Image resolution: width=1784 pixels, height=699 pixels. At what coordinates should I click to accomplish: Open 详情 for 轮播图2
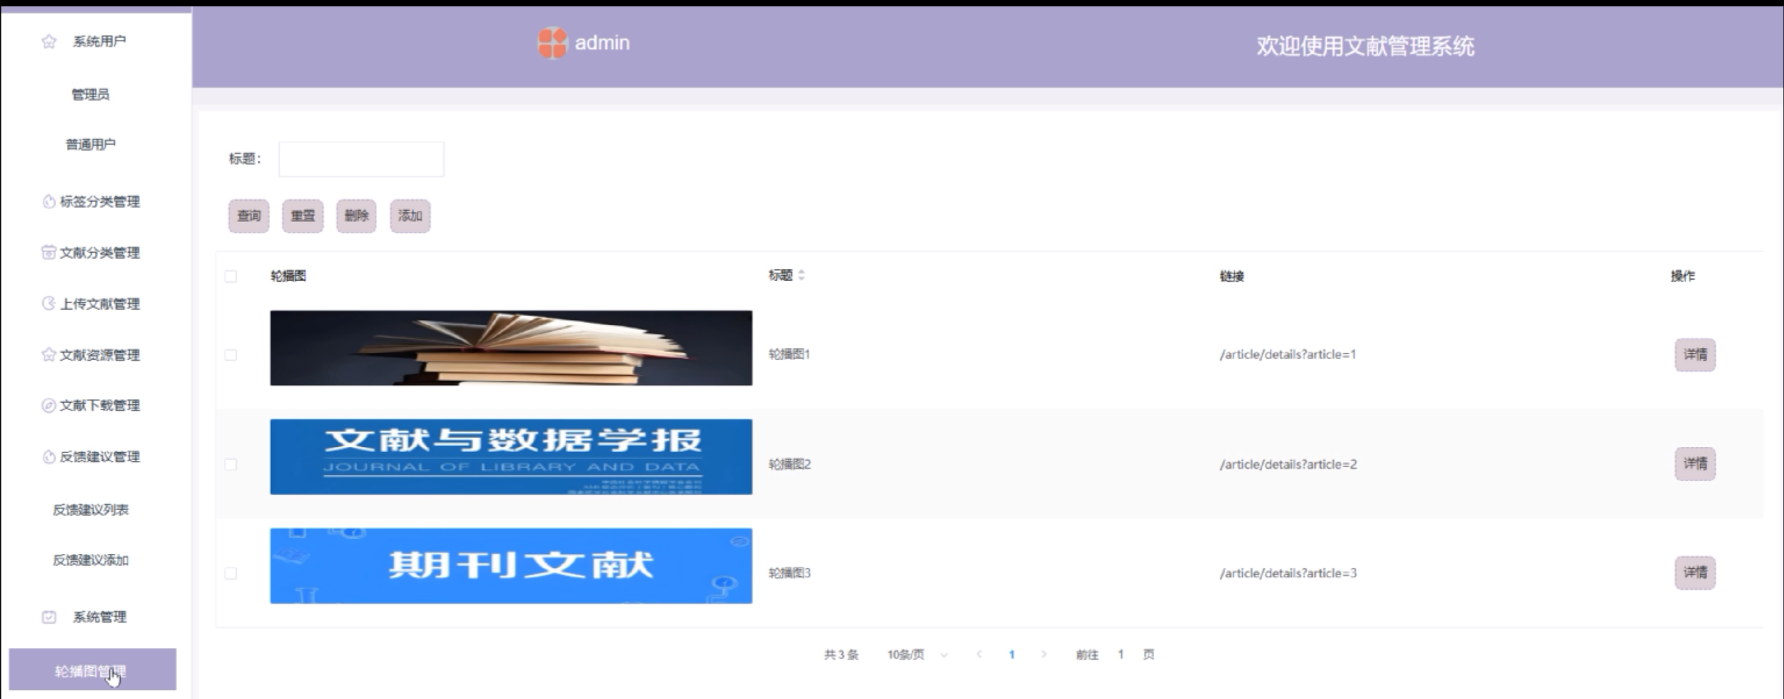1695,464
